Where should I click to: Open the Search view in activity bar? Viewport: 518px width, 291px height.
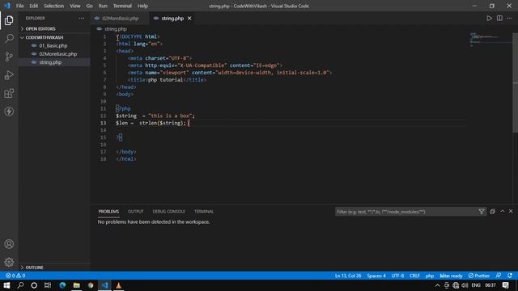9,38
